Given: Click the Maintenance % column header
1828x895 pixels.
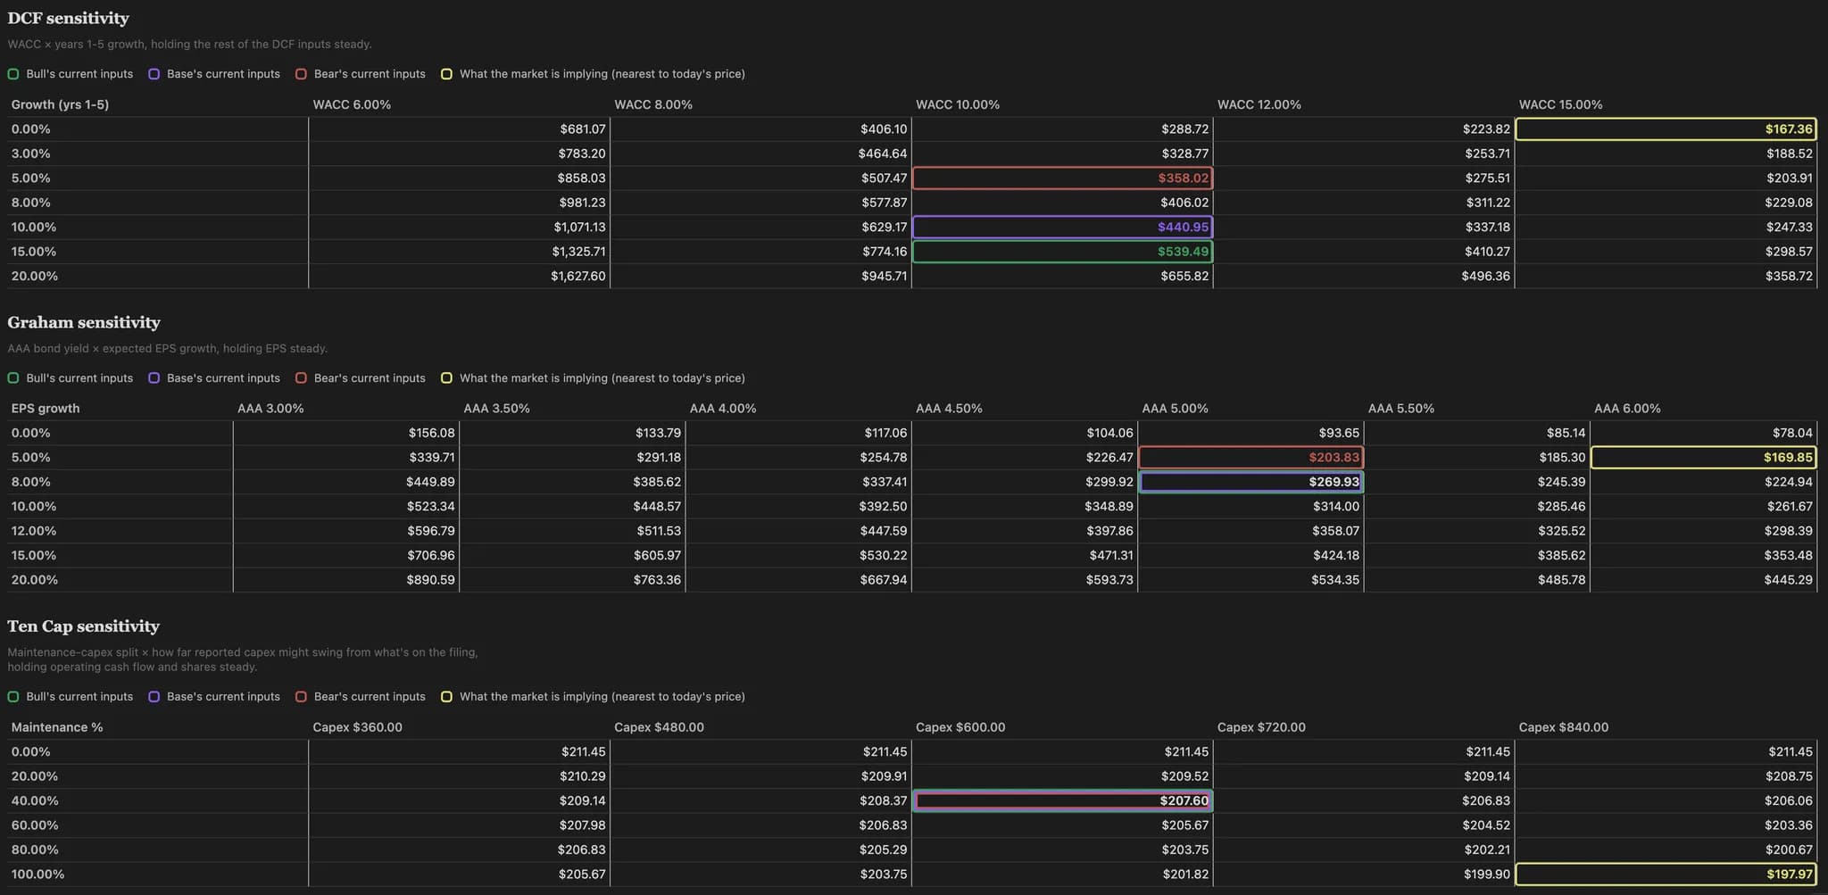Looking at the screenshot, I should [x=57, y=727].
